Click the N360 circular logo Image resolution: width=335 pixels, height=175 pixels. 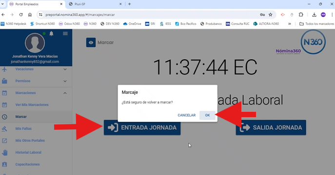coord(313,42)
